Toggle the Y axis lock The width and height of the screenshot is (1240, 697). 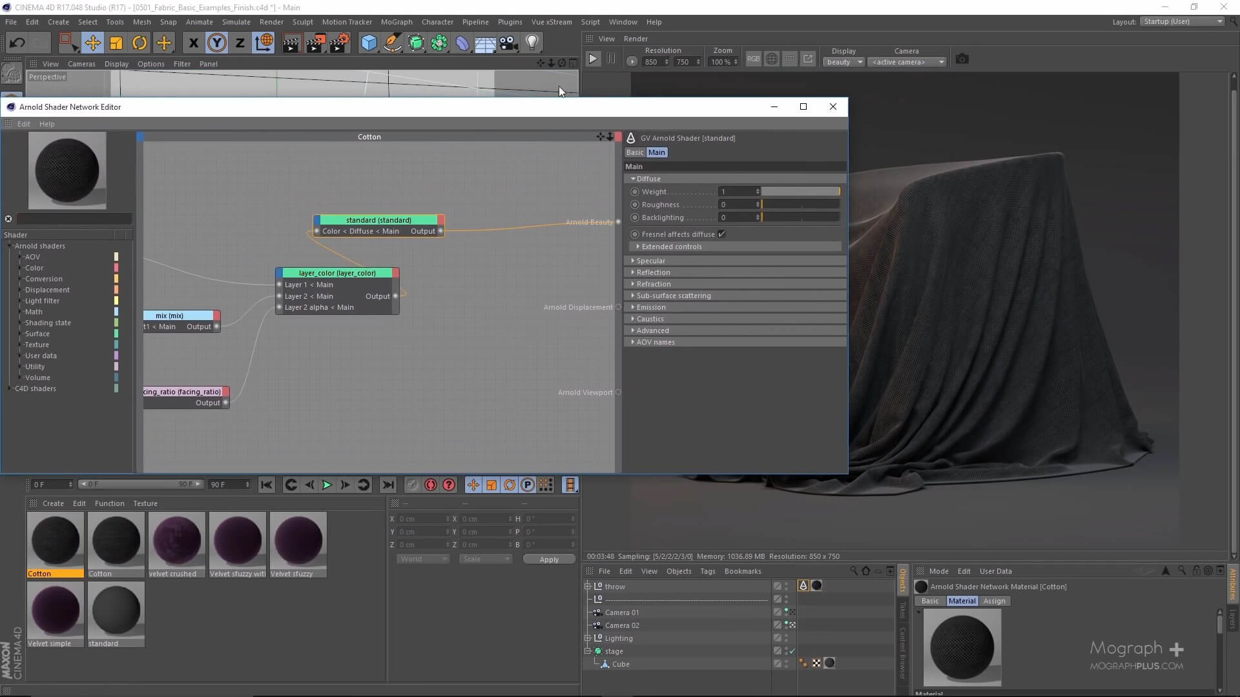tap(216, 43)
